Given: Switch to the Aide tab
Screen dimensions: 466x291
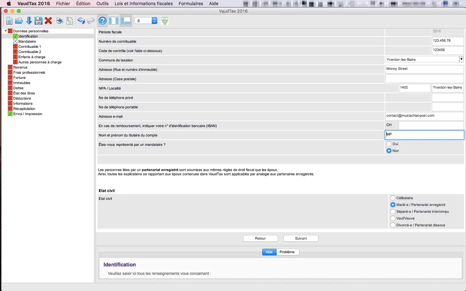Looking at the screenshot, I should click(x=269, y=252).
